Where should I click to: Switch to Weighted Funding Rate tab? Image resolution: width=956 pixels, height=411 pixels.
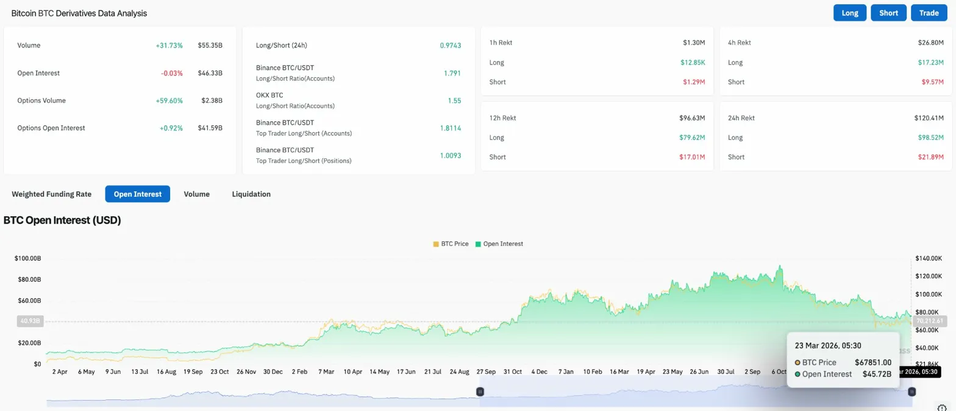52,194
